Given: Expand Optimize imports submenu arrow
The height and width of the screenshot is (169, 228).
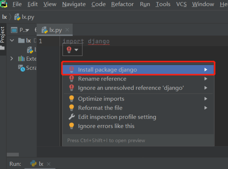Looking at the screenshot, I should click(206, 99).
